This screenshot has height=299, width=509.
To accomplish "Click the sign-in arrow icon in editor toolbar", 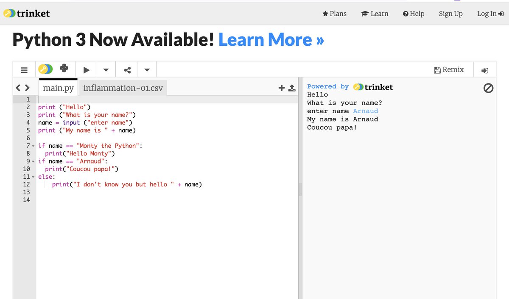I will click(485, 70).
